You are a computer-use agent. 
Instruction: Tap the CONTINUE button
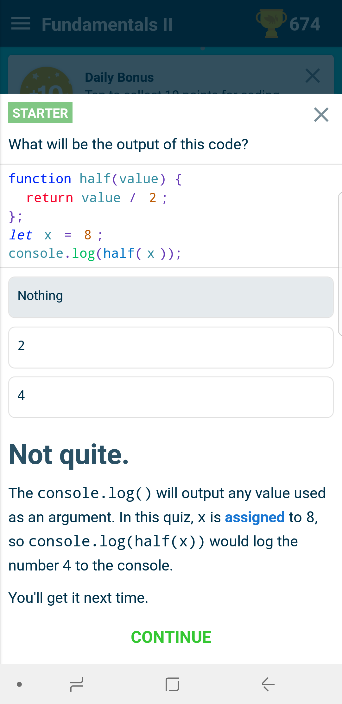click(171, 637)
